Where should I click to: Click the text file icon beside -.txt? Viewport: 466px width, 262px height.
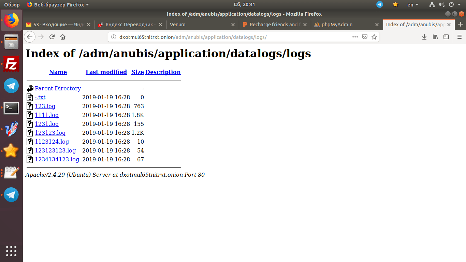[x=30, y=97]
